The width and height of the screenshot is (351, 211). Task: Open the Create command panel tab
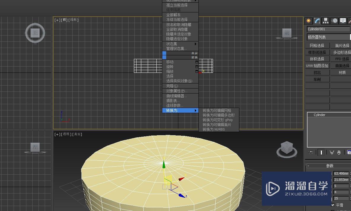point(309,21)
